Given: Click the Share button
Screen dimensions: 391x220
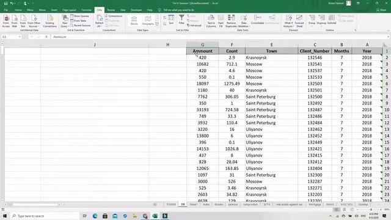Looking at the screenshot, I should (x=381, y=10).
